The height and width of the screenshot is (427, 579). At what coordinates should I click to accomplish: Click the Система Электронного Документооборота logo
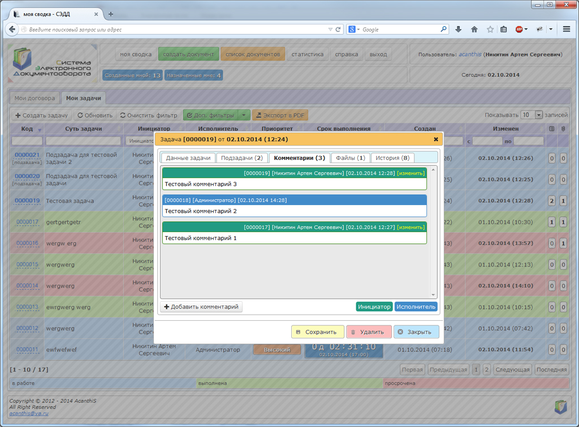tap(51, 63)
